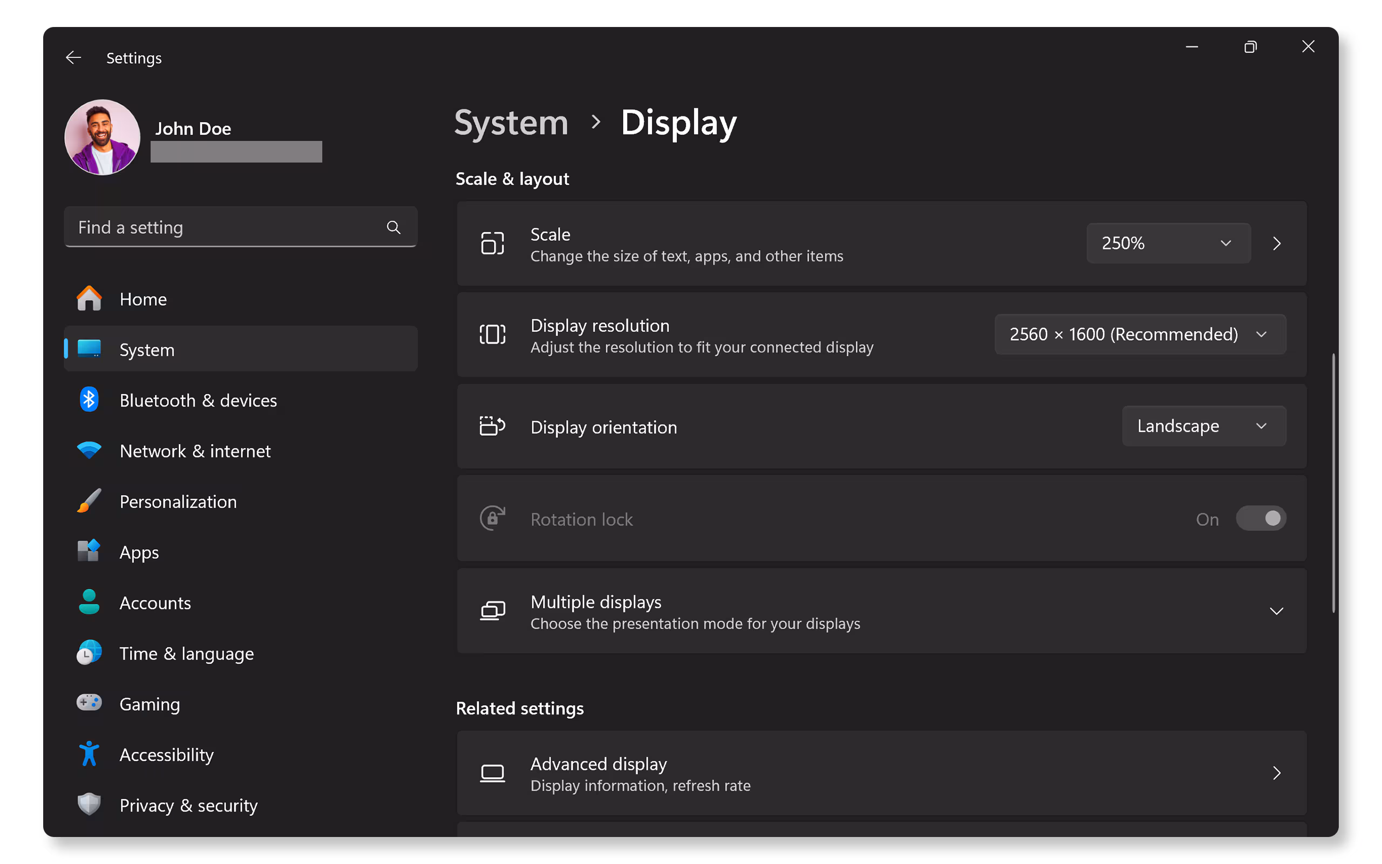
Task: Click the Apps icon
Action: 89,551
